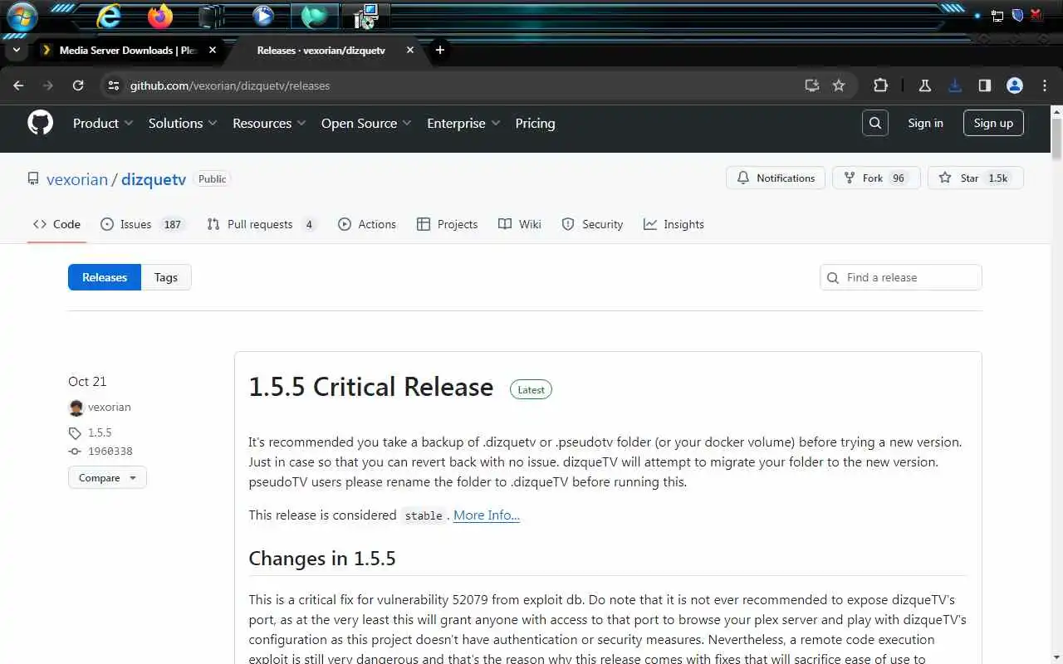Open the vexorian author link under Oct 21
The height and width of the screenshot is (664, 1063).
(110, 408)
